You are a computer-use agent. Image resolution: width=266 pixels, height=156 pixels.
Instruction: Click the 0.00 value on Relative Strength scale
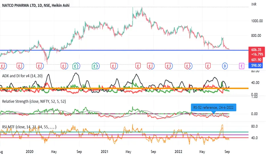pyautogui.click(x=255, y=114)
